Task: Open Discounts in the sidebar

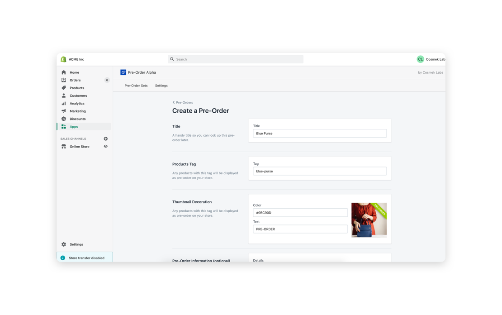Action: [x=78, y=119]
